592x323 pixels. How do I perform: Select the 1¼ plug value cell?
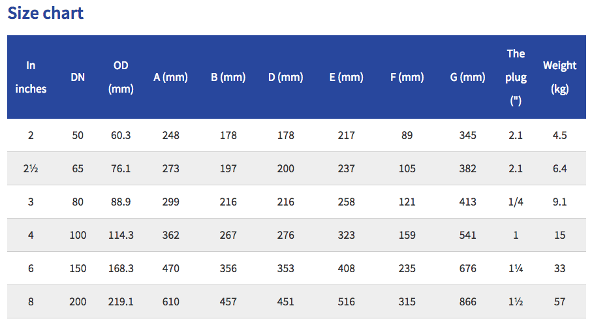(x=516, y=268)
